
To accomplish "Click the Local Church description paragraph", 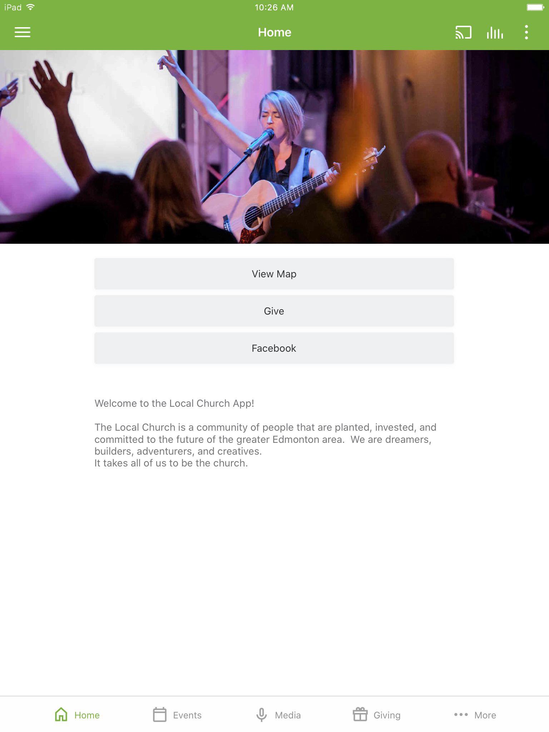I will [x=265, y=445].
